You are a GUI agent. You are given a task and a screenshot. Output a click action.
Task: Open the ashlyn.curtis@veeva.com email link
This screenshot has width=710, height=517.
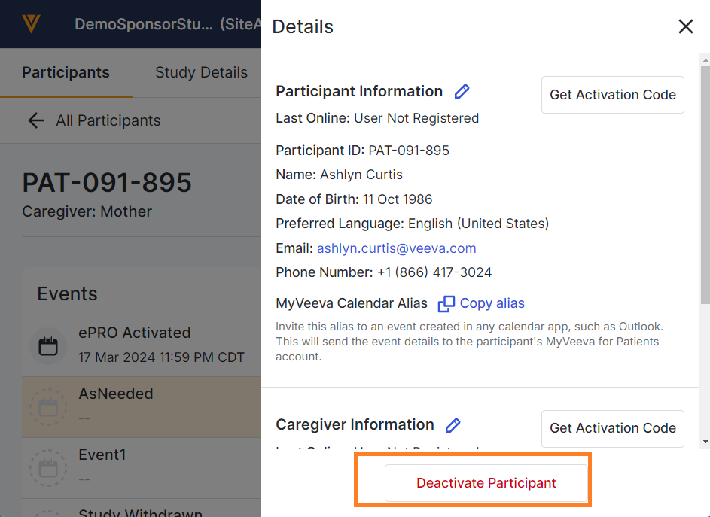(396, 248)
